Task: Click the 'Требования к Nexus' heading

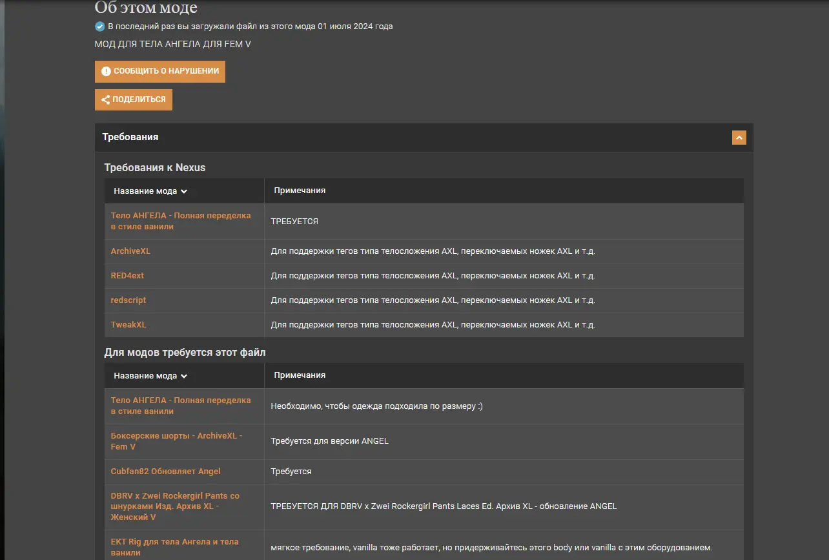Action: 155,168
